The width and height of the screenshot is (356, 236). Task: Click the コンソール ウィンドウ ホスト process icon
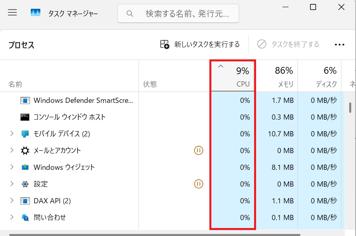tap(24, 117)
